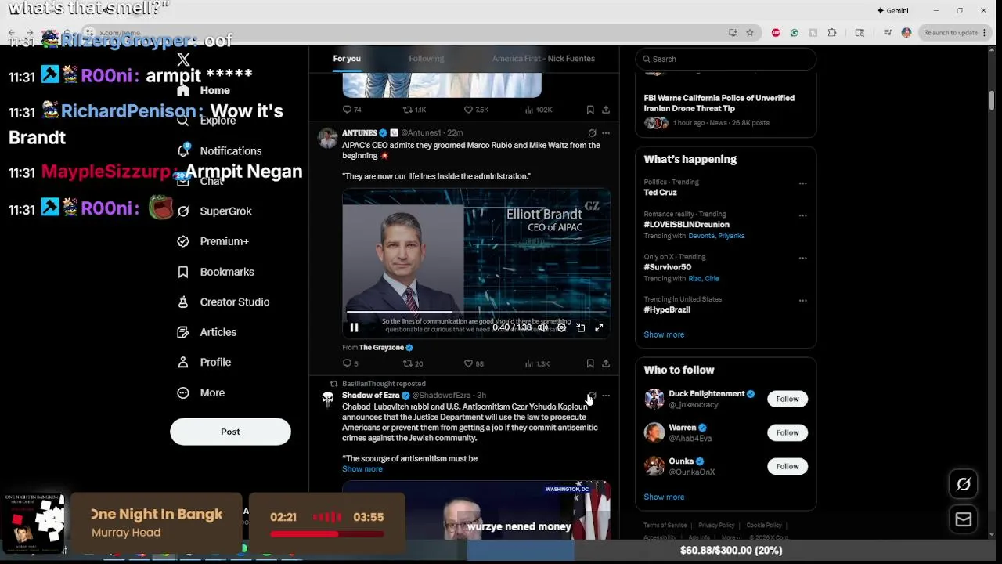Bookmark page with Chrome star icon

749,33
